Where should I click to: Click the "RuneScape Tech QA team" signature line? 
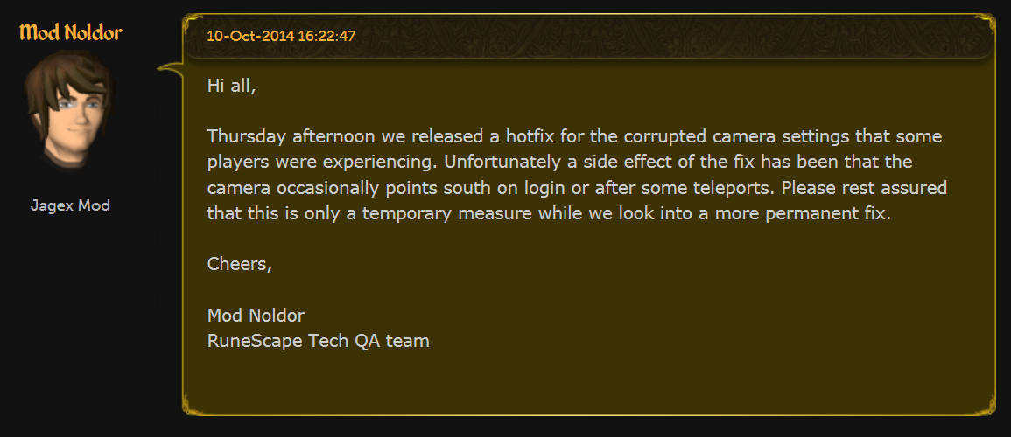click(318, 340)
